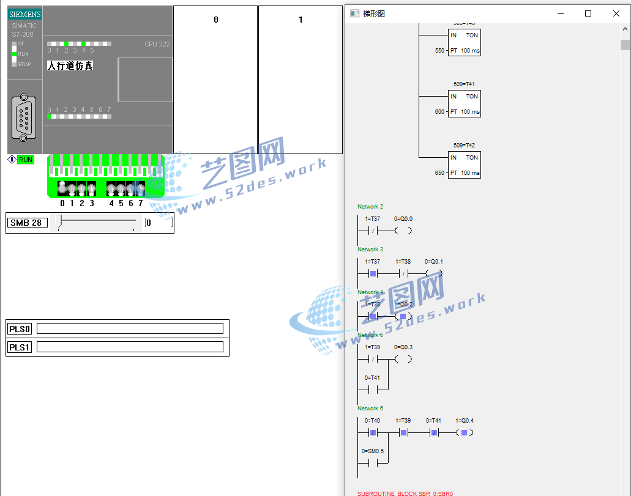Click the RUN LED on the CPU
Image resolution: width=631 pixels, height=496 pixels.
(15, 54)
